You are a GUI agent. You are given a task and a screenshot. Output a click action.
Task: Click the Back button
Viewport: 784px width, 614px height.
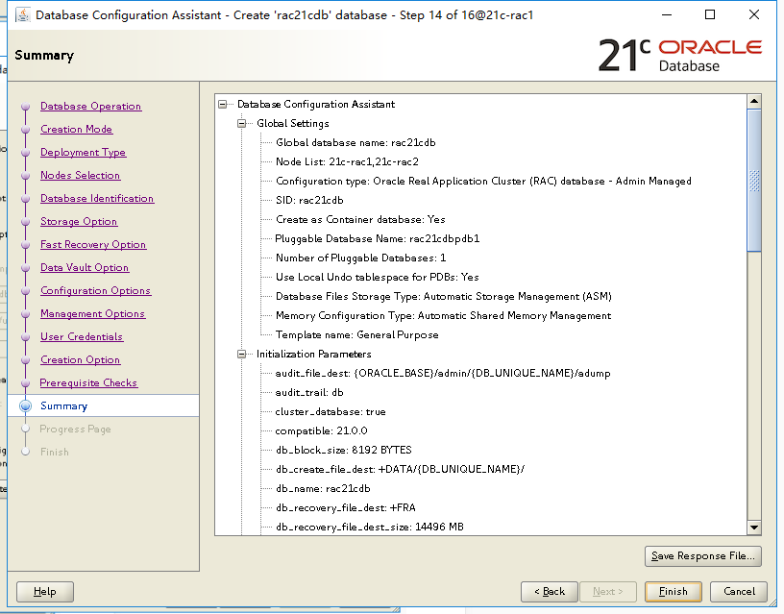click(549, 592)
